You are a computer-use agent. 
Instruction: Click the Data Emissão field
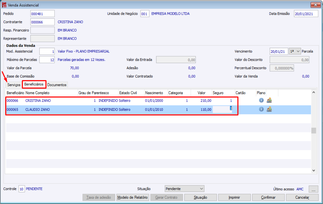pyautogui.click(x=306, y=14)
